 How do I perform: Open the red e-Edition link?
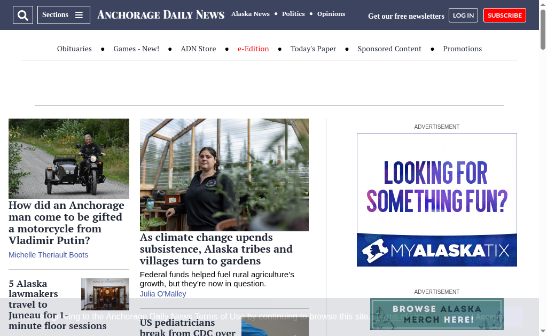(253, 49)
